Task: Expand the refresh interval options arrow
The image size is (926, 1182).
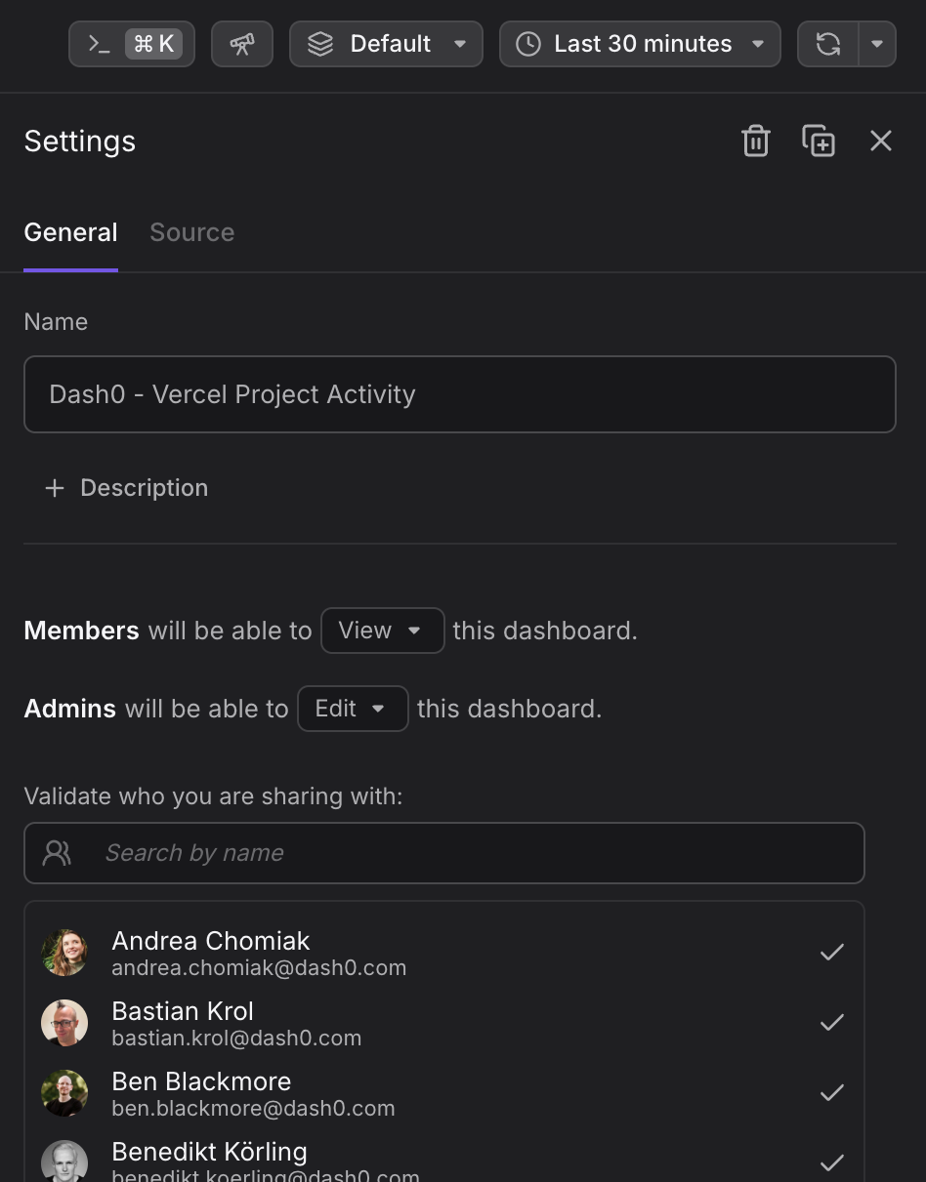Action: coord(877,44)
